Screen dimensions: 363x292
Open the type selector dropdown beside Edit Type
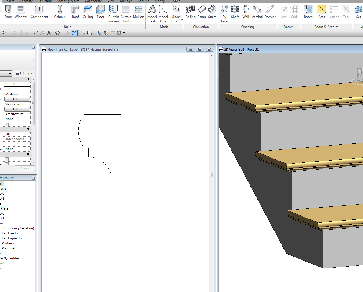click(10, 73)
